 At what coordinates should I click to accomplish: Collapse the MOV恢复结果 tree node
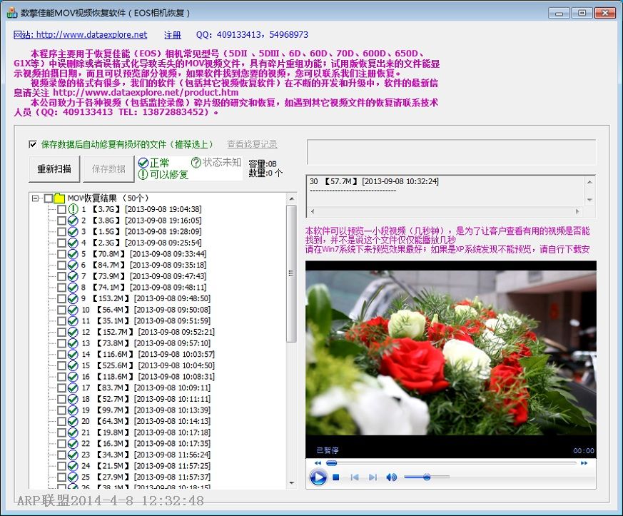pyautogui.click(x=36, y=198)
